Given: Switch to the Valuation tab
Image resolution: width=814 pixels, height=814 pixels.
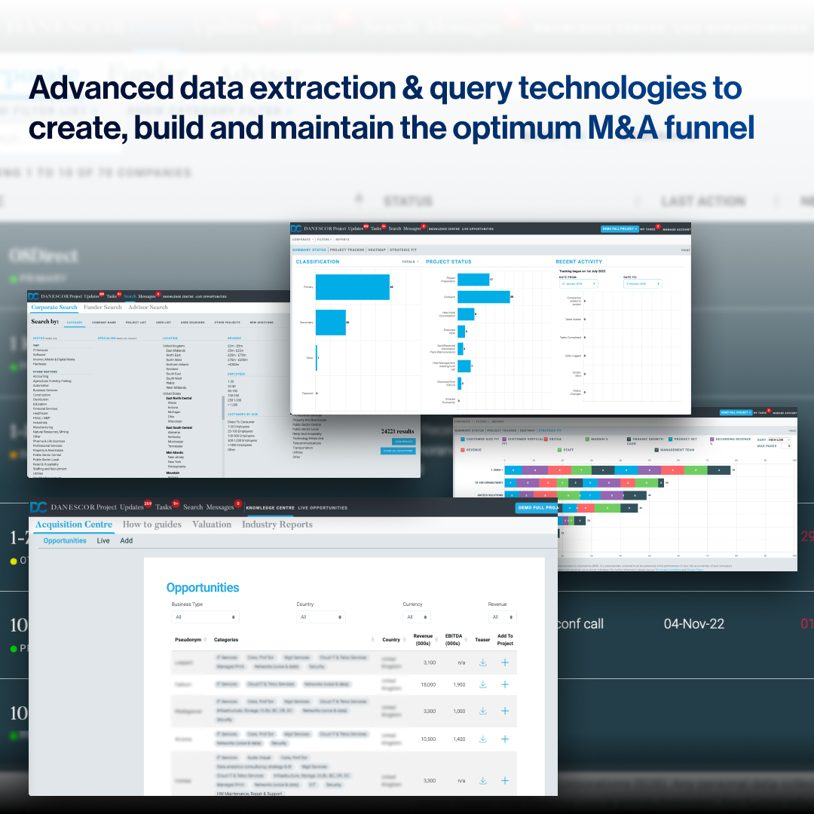Looking at the screenshot, I should tap(212, 525).
